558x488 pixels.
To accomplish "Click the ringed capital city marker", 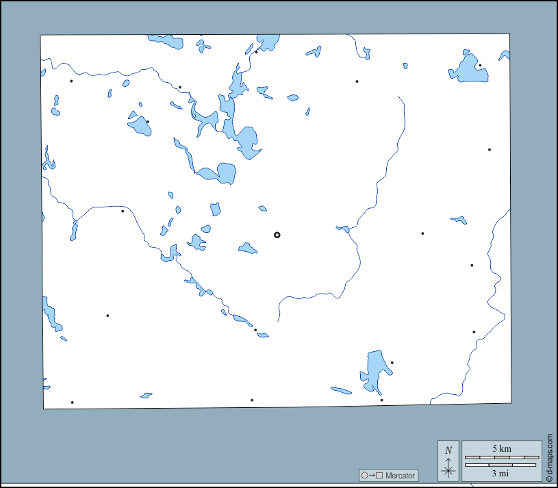I will (277, 235).
